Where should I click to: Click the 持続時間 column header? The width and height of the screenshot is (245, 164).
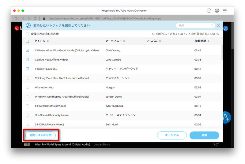[x=201, y=41]
